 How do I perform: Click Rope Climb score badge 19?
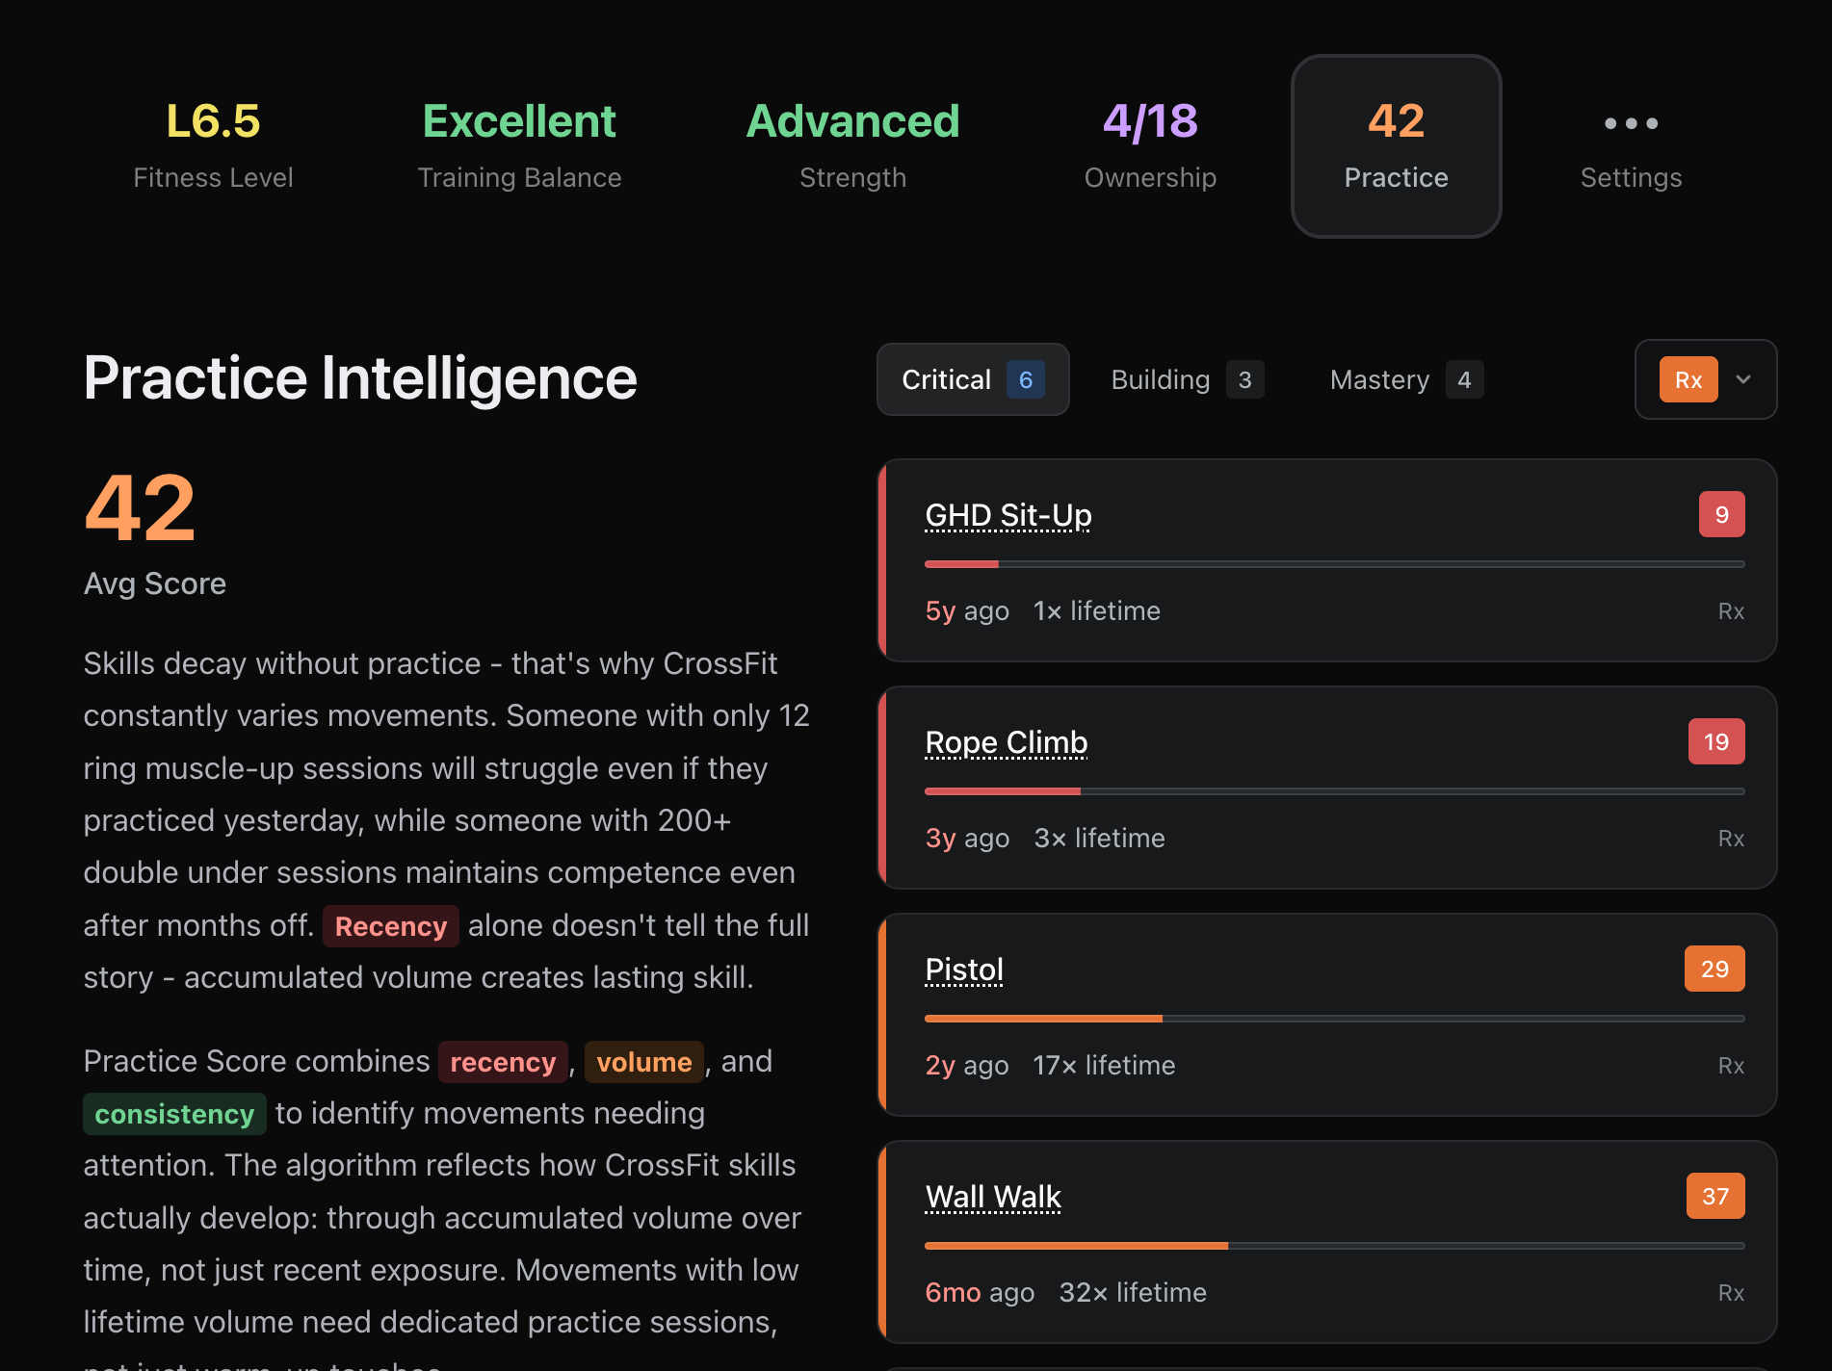click(1715, 742)
